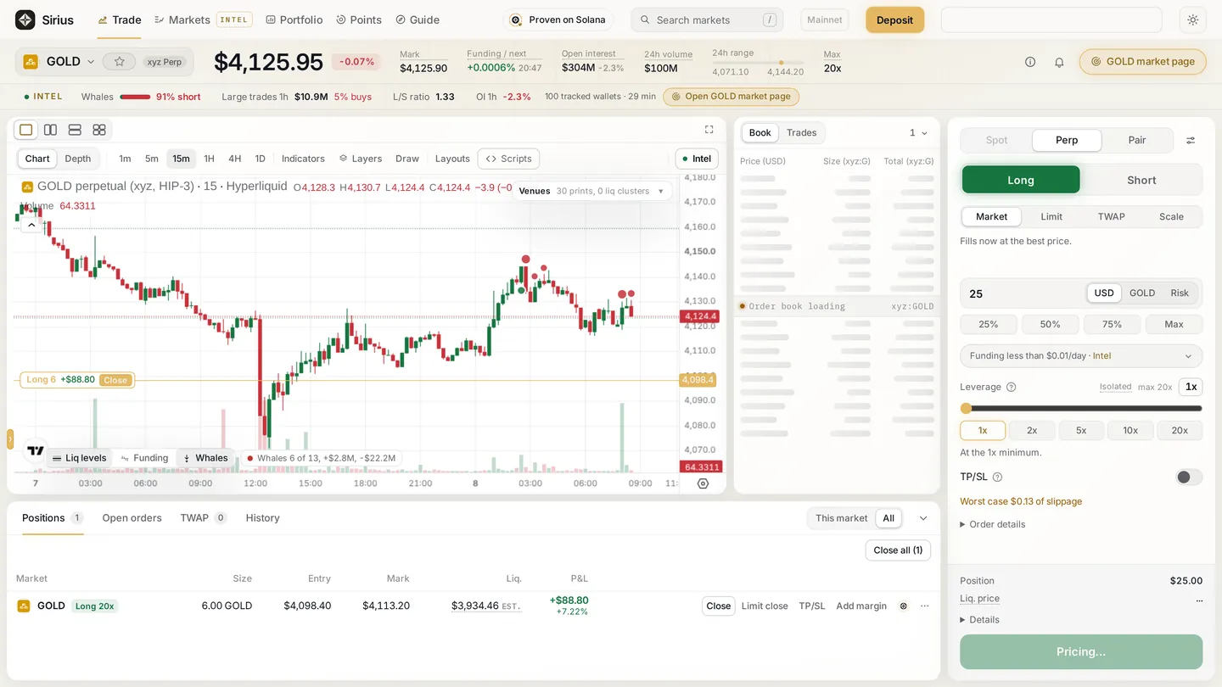The width and height of the screenshot is (1222, 687).
Task: Select the Limit order type
Action: (1051, 216)
